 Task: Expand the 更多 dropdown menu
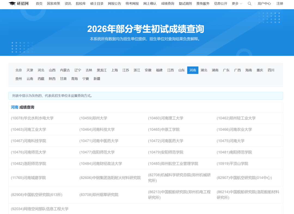click(237, 4)
